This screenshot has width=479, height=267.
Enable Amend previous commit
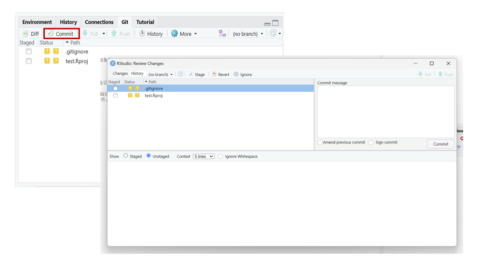point(320,143)
